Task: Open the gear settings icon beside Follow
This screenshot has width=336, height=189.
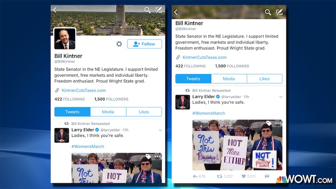Action: click(x=119, y=44)
